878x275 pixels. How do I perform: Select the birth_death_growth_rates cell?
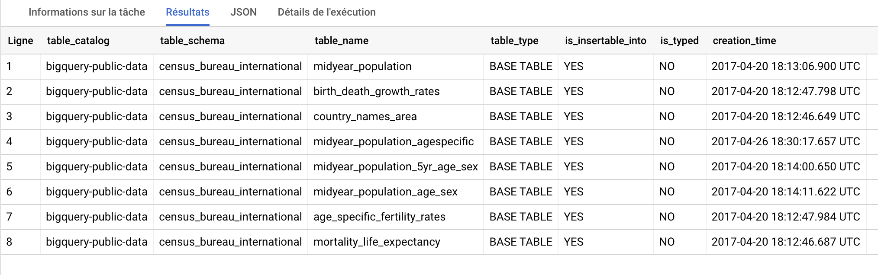376,91
